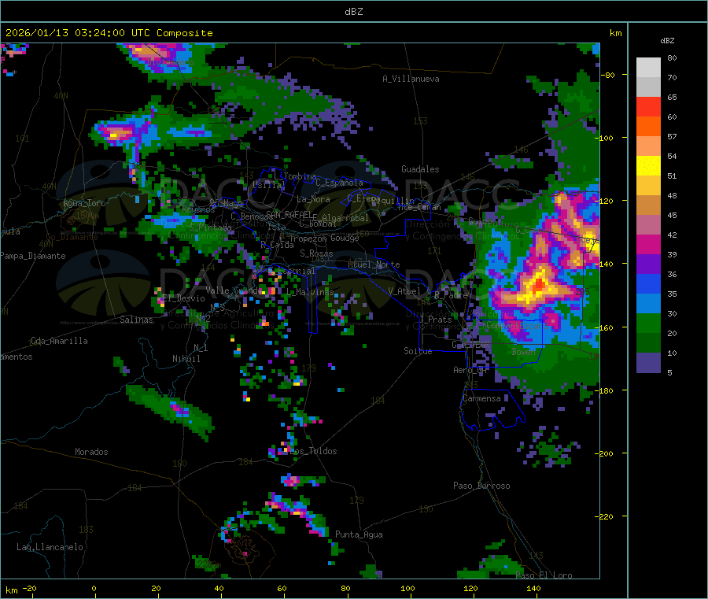Click the 2026/01/13 03:24:00 UTC Composite timestamp
This screenshot has height=599, width=708.
pos(109,33)
